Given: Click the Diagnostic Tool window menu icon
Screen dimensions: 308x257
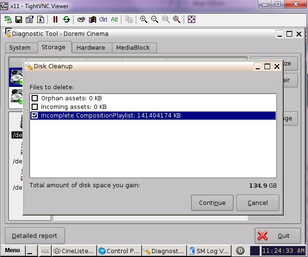Looking at the screenshot, I should click(x=8, y=33).
